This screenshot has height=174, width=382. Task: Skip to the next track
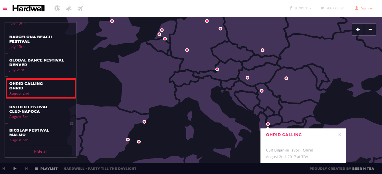coord(26,169)
